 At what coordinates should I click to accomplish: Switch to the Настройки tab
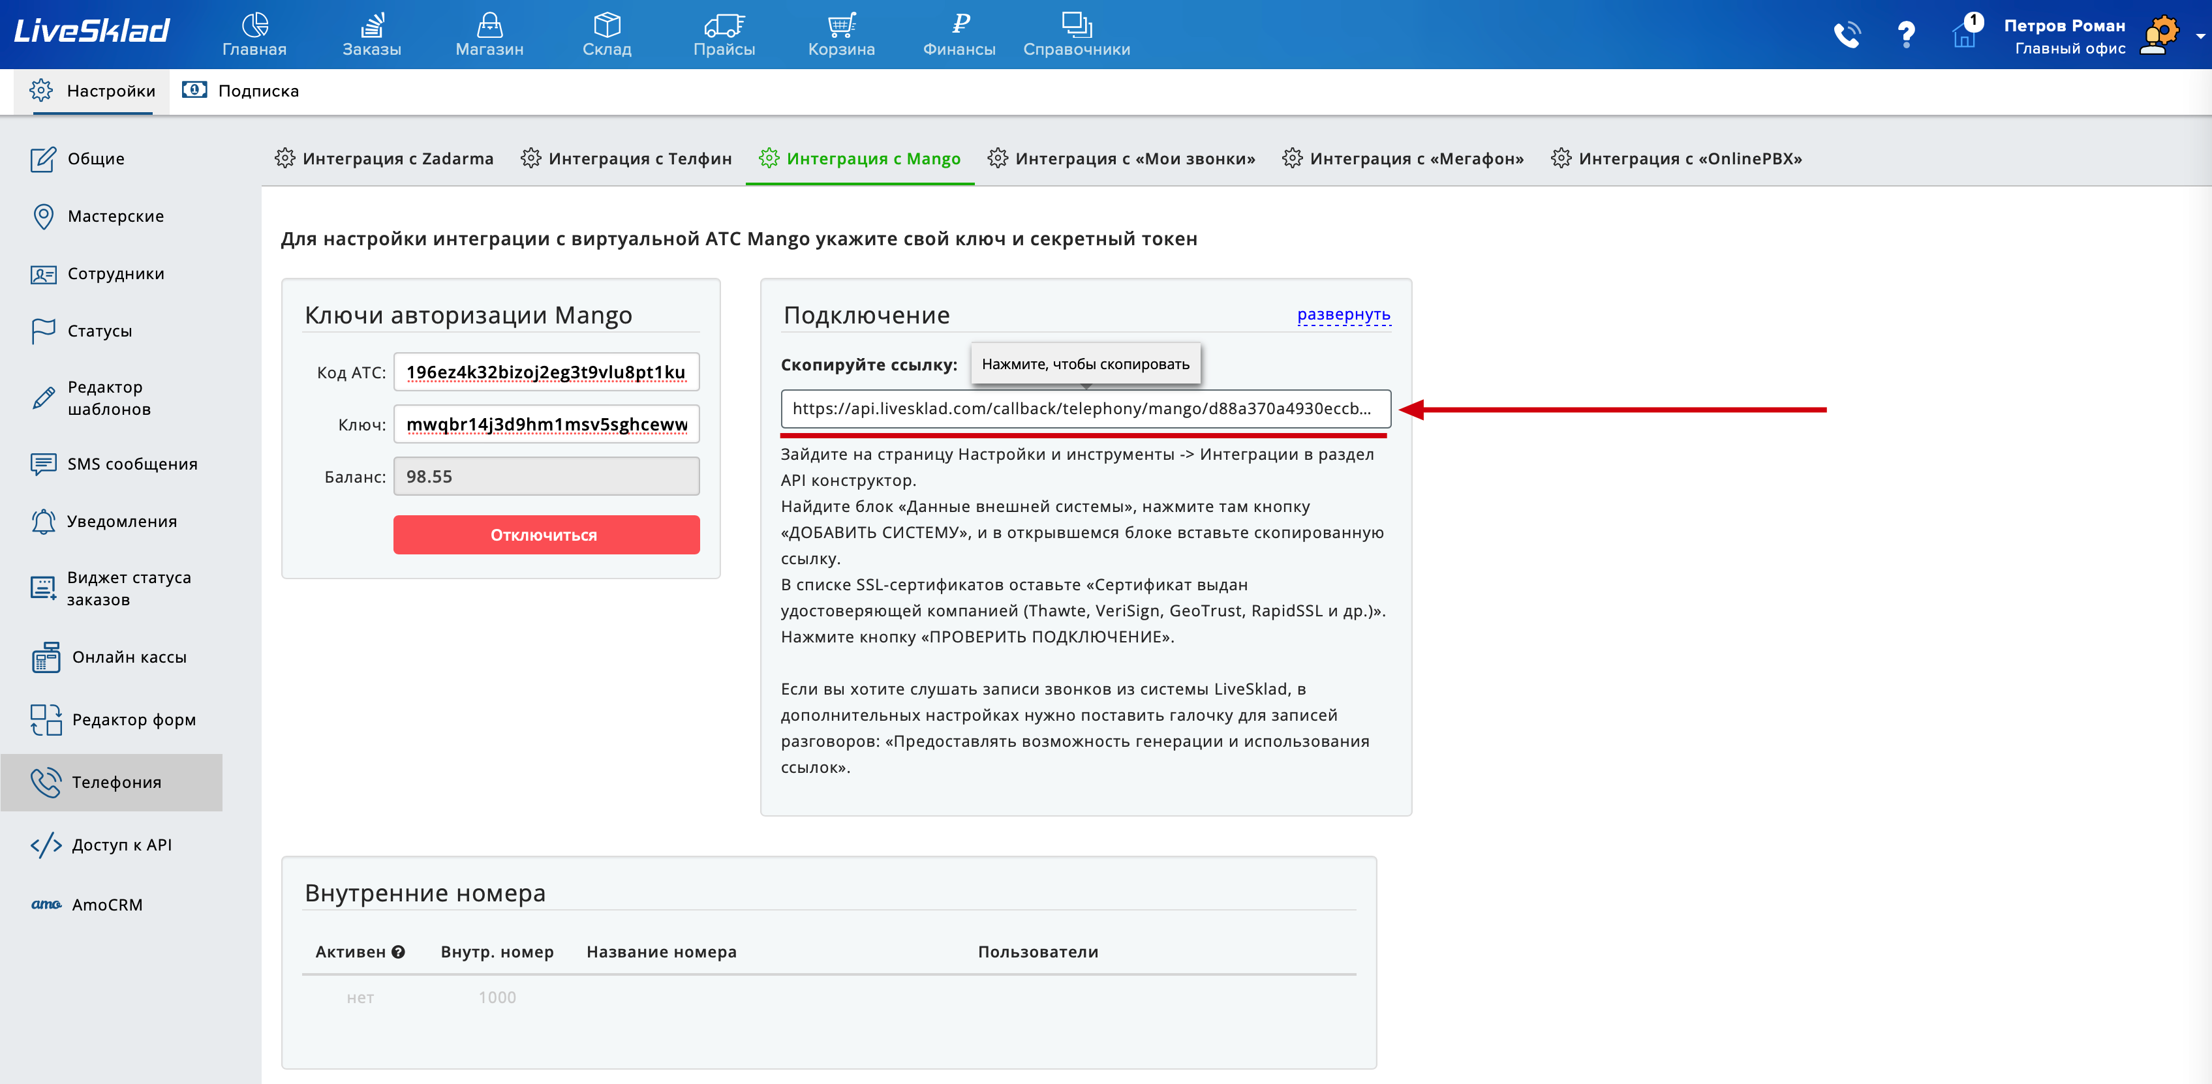92,91
